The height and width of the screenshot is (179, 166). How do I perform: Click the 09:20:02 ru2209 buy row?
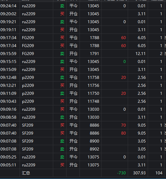pos(83,14)
